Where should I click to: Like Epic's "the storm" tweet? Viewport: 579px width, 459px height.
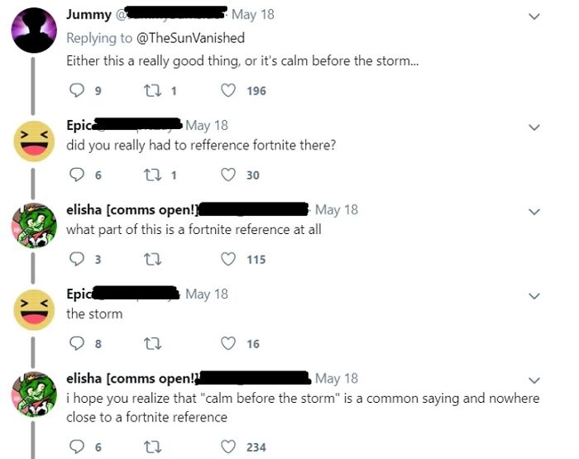(x=228, y=343)
